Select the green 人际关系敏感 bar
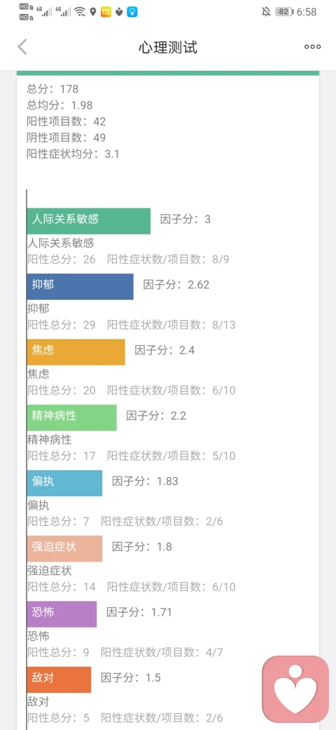The width and height of the screenshot is (336, 730). point(89,221)
